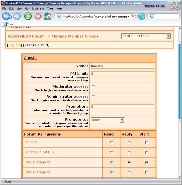This screenshot has height=185, width=182.
Task: Click the Name field containing Guests
Action: coord(122,66)
